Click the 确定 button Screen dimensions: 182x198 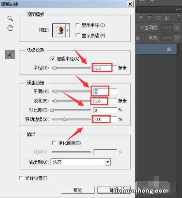pyautogui.click(x=114, y=190)
